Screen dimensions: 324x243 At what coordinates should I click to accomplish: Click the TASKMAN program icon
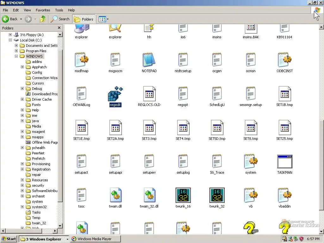(284, 161)
